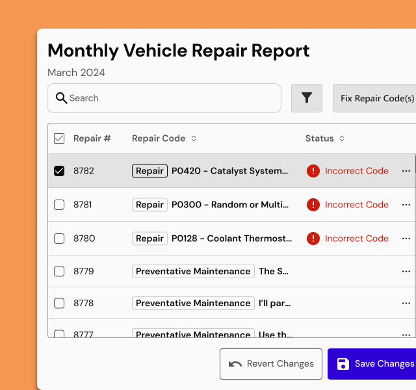Click Preventative Maintenance tag on row 8778
This screenshot has height=390, width=416.
tap(193, 303)
